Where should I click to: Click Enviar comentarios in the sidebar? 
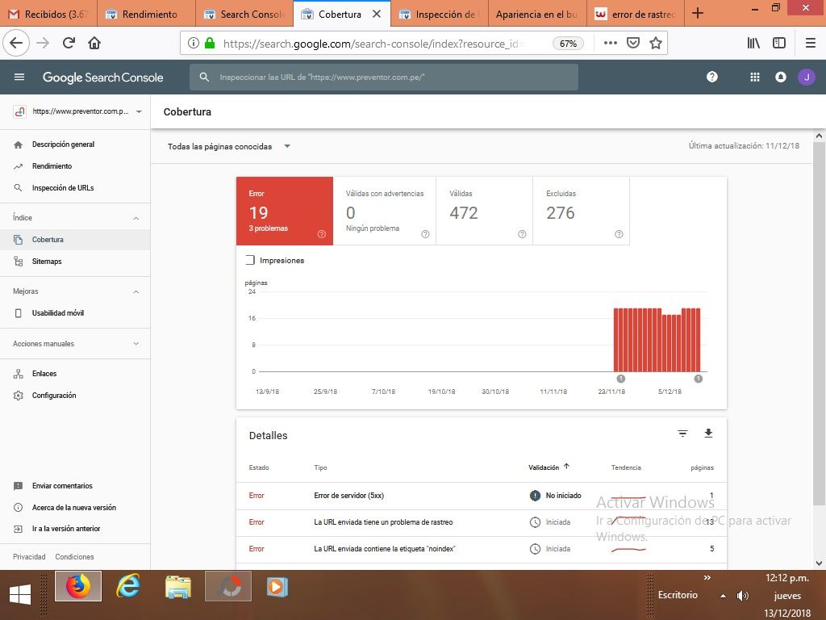click(75, 486)
